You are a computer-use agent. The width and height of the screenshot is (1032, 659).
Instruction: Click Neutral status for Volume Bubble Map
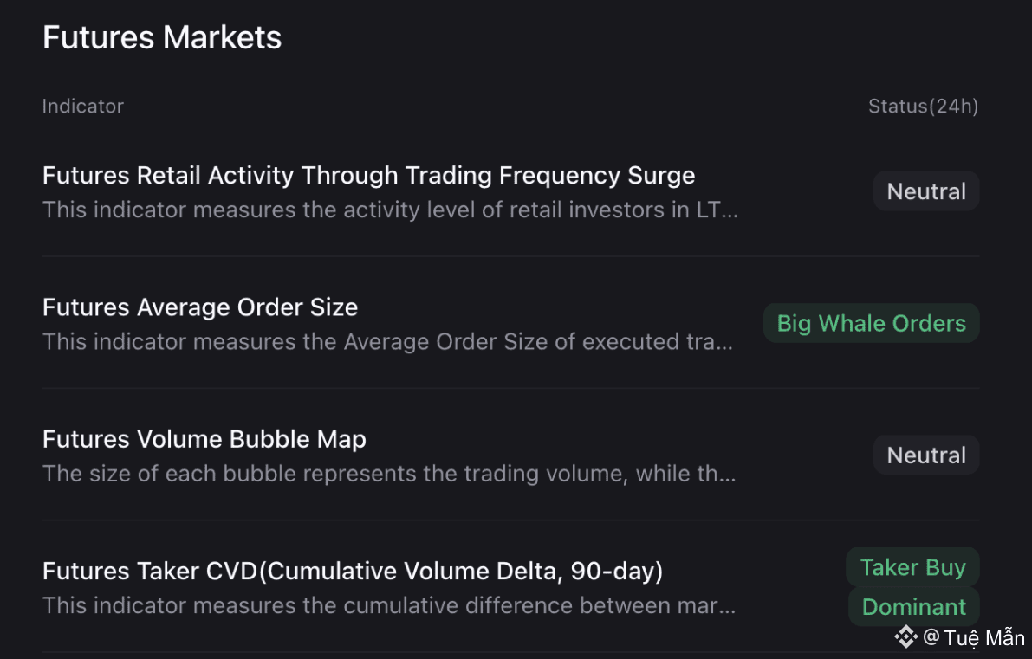(x=926, y=455)
